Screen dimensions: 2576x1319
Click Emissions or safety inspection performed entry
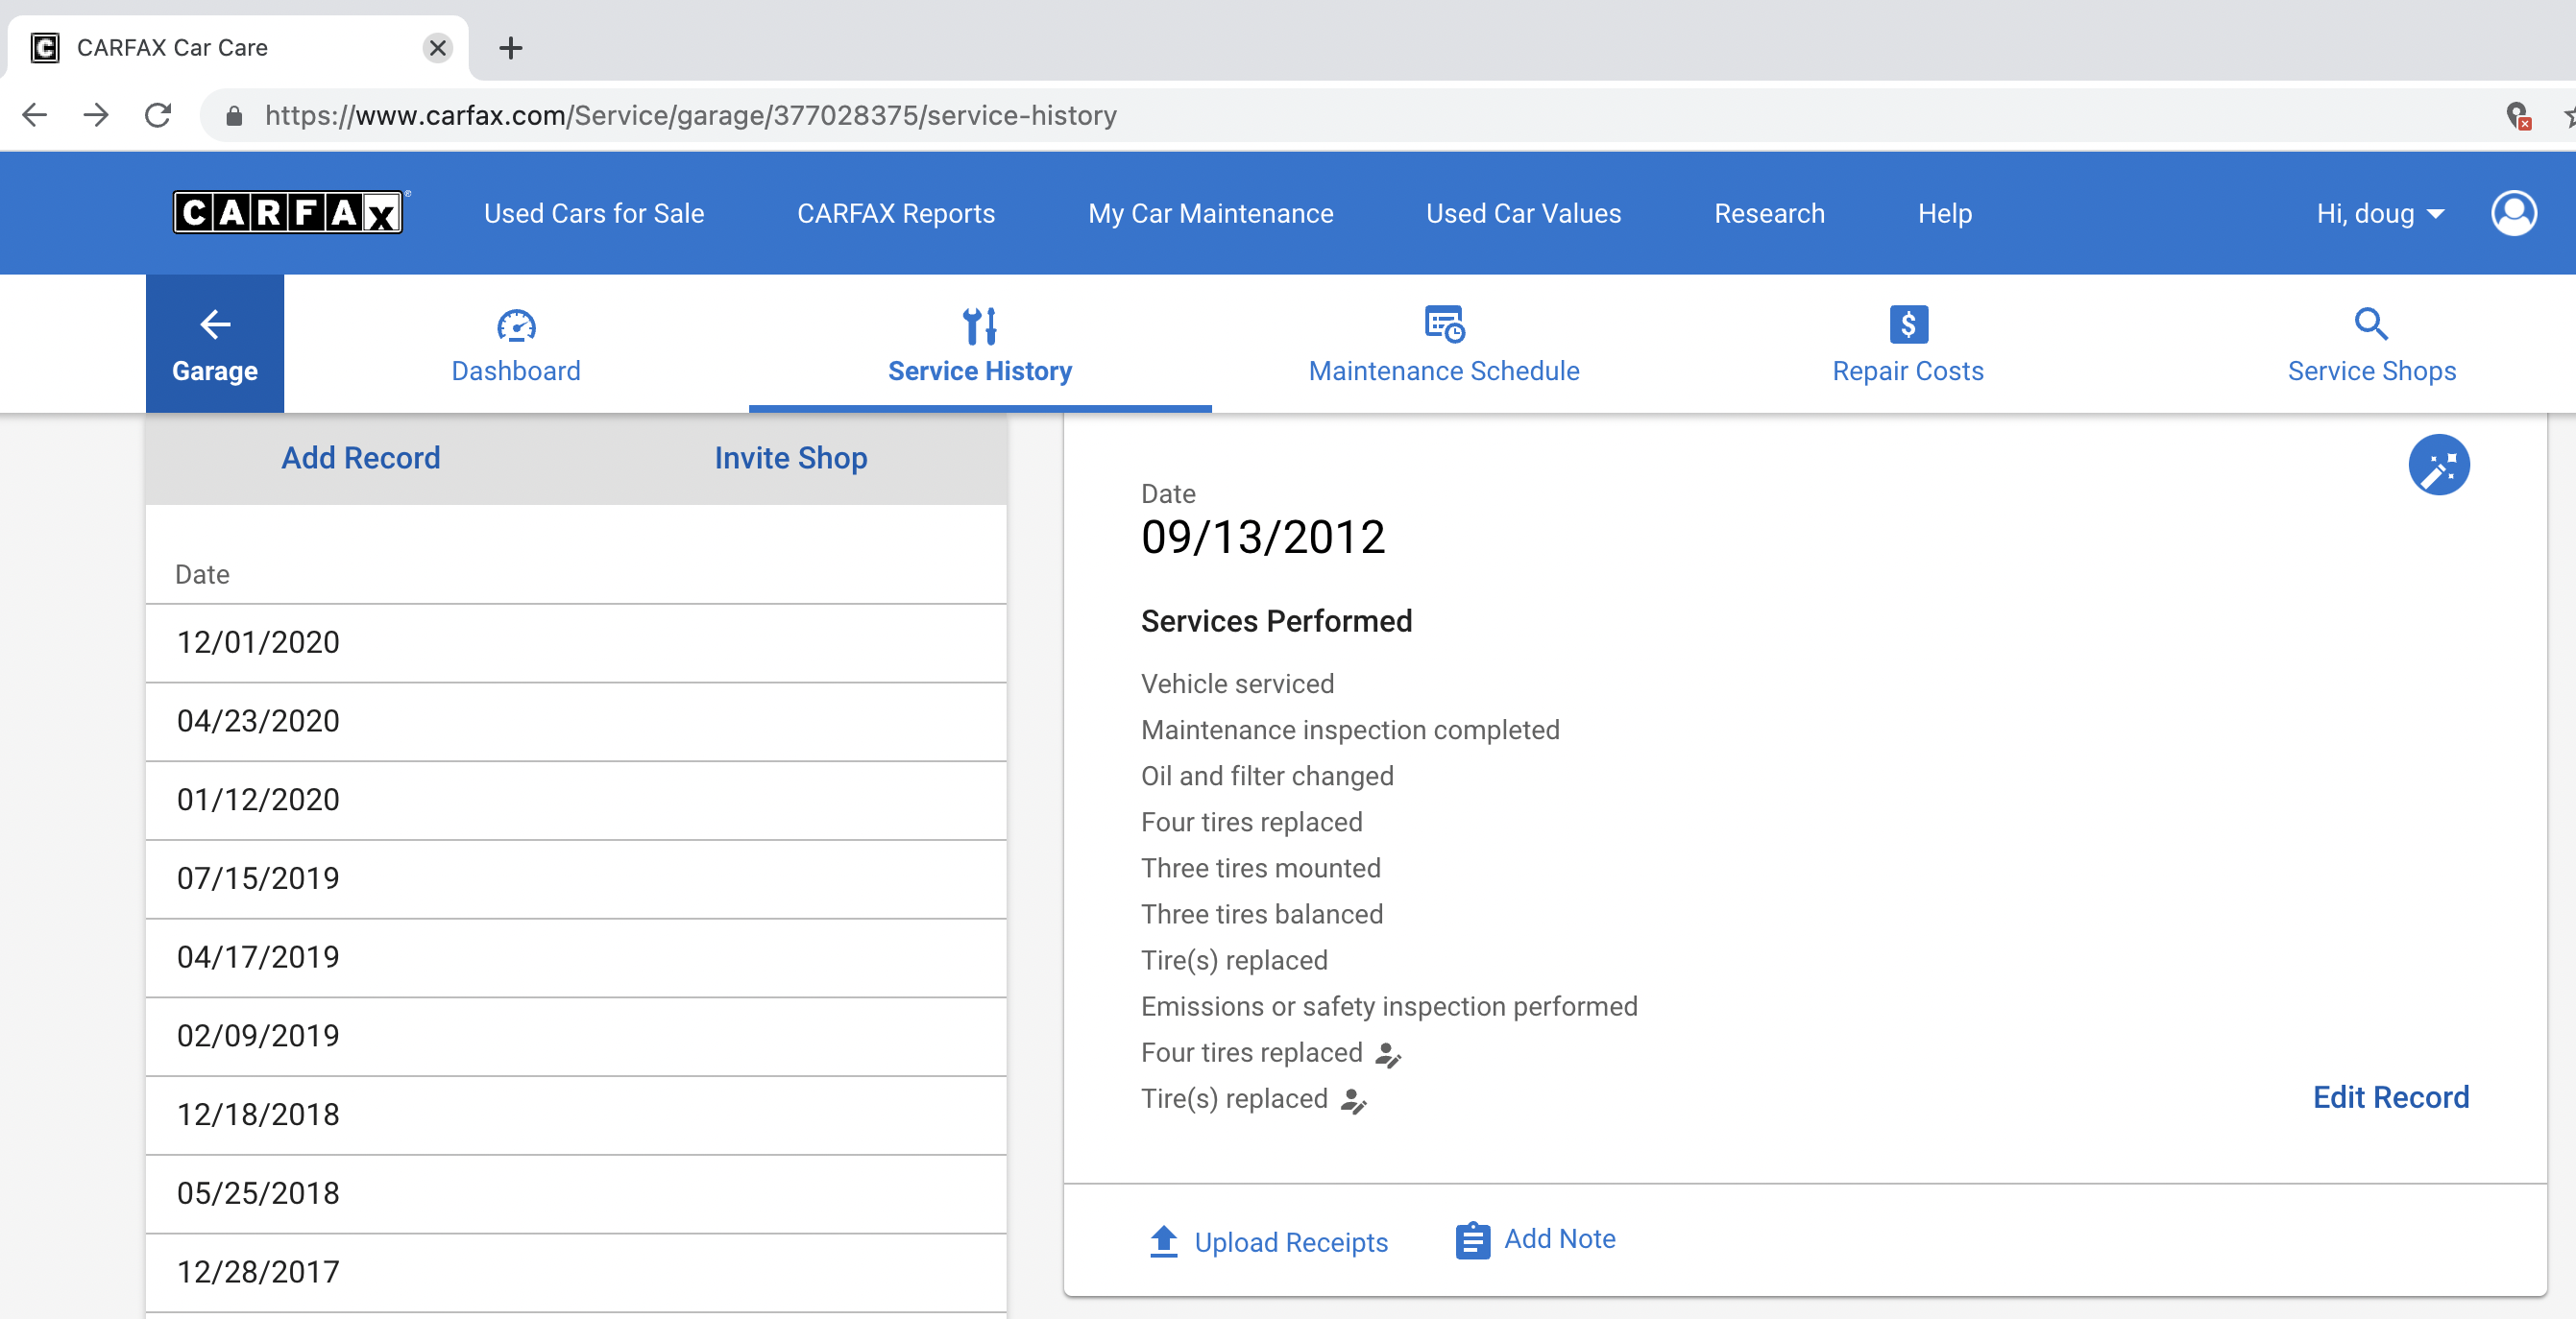point(1389,1006)
